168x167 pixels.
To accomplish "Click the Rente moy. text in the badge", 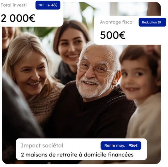I will (115, 146).
